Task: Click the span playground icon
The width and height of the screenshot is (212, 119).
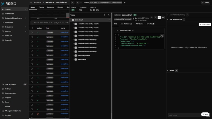Action: pos(152,17)
